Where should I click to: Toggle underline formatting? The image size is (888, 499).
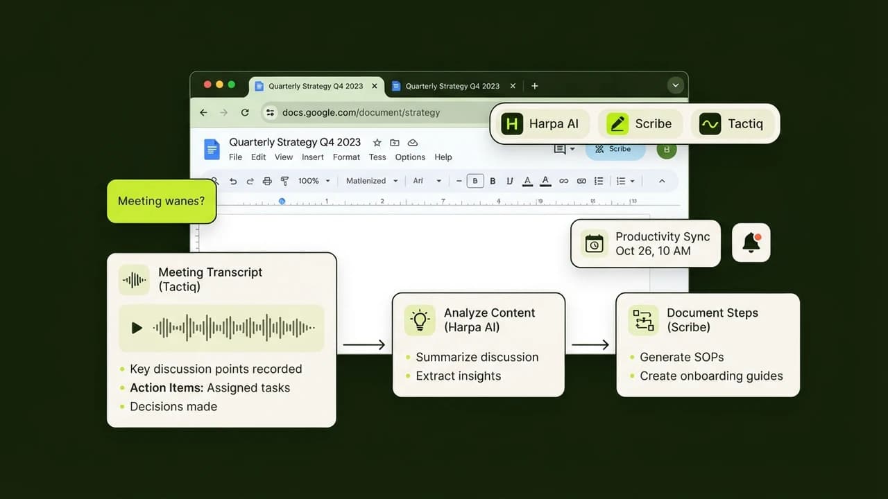pos(510,181)
